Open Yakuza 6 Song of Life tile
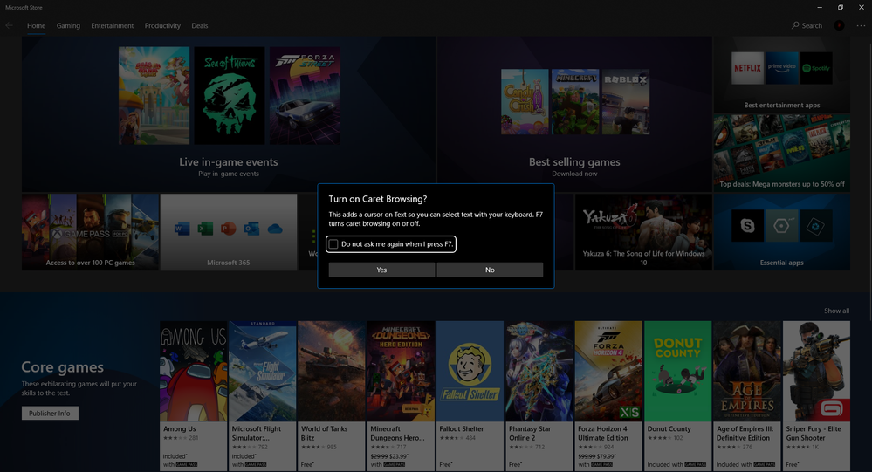 [643, 232]
